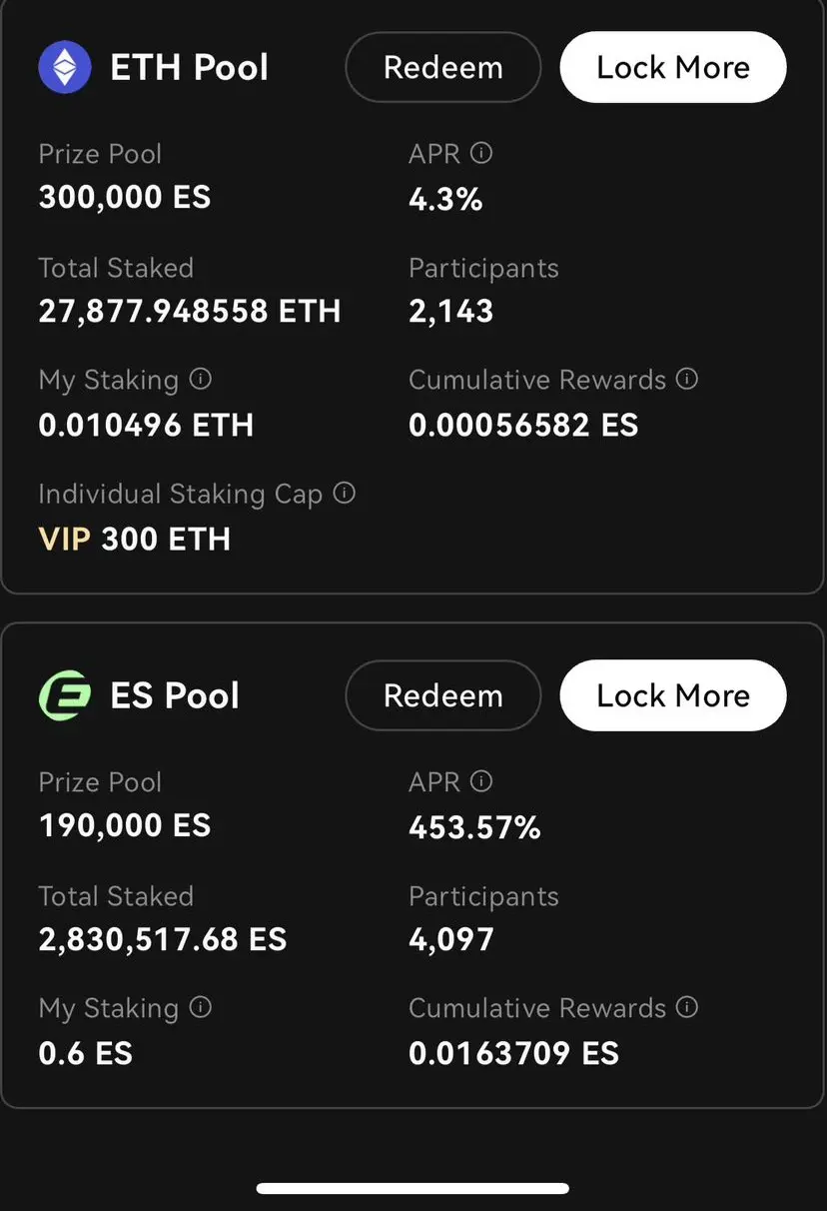Tap Lock More in the ETH Pool
The image size is (827, 1211).
pos(673,67)
